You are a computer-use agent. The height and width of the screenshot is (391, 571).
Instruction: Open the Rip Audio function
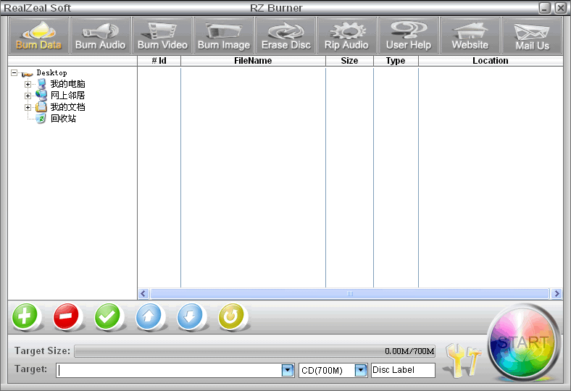click(346, 35)
